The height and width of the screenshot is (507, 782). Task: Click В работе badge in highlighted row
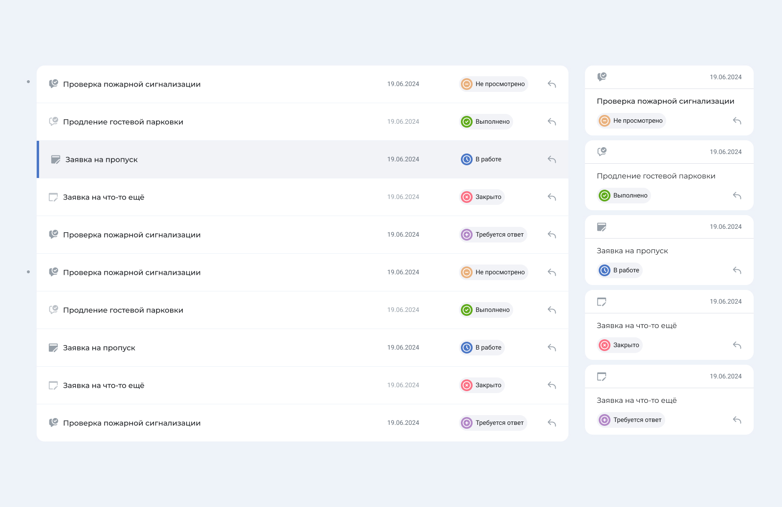(x=482, y=159)
